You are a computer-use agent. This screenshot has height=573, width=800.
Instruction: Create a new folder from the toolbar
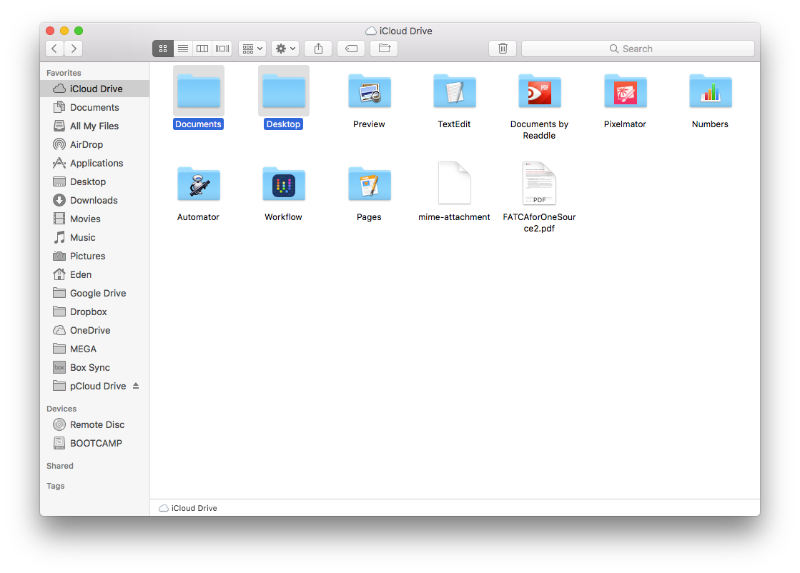[x=384, y=49]
